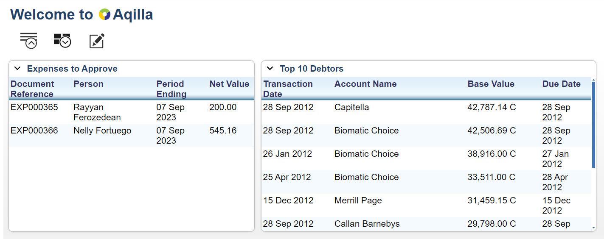Click the collapse all panels icon
Image resolution: width=604 pixels, height=239 pixels.
coord(29,41)
